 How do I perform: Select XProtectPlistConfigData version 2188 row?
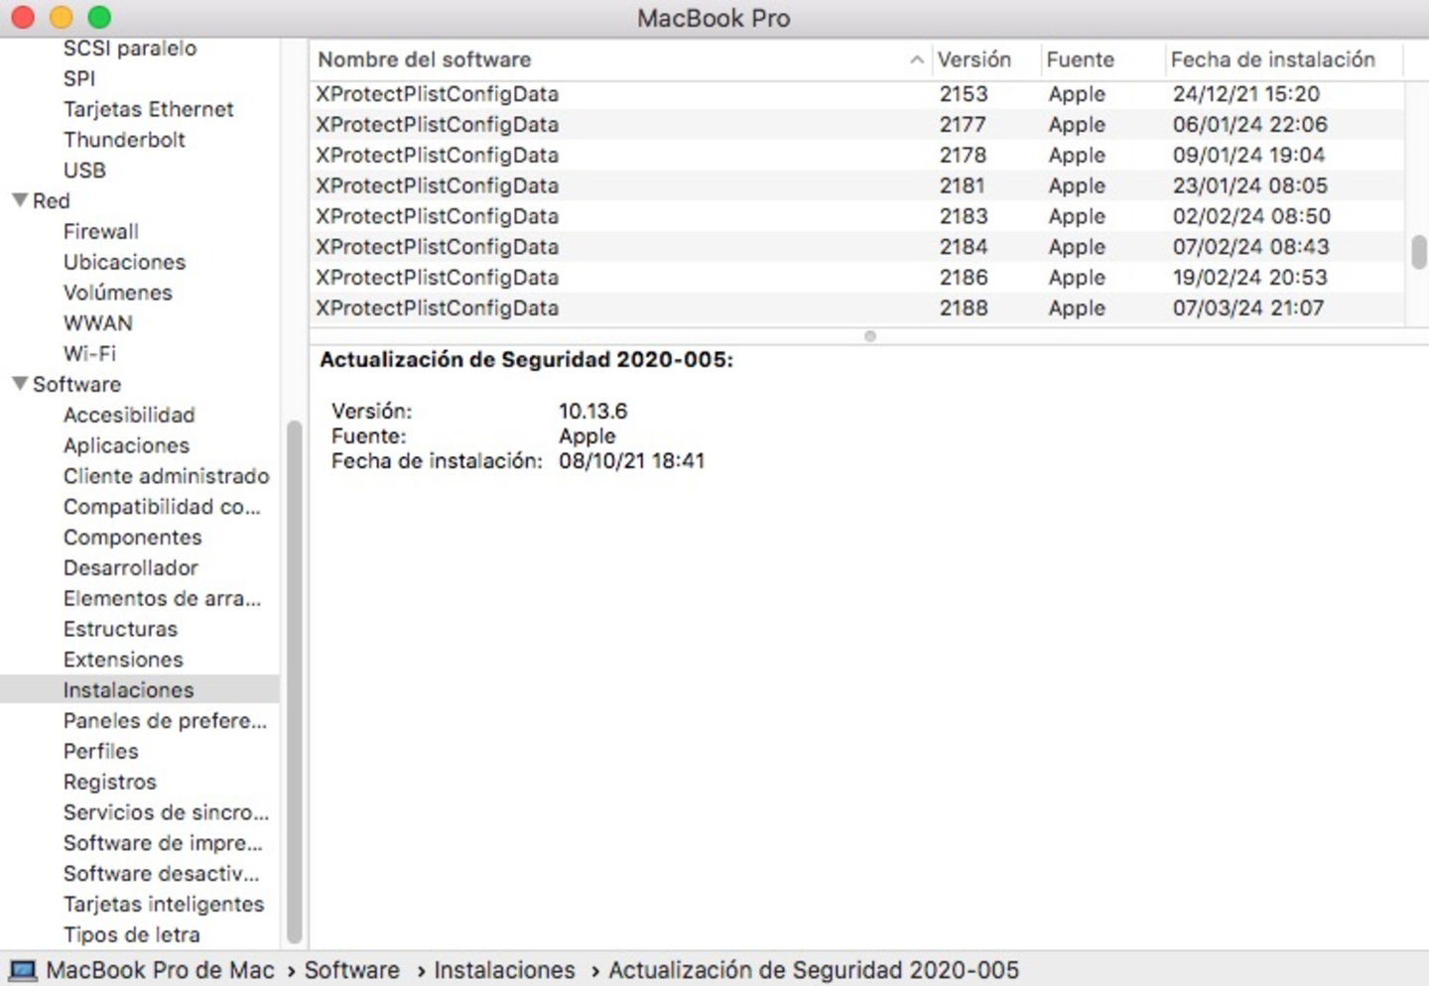857,308
